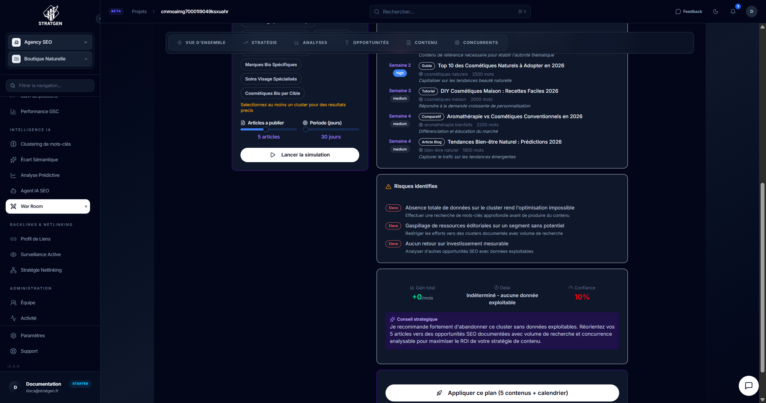The height and width of the screenshot is (403, 766).
Task: Select the Soins Visage Spécialisés cluster
Action: click(x=271, y=79)
